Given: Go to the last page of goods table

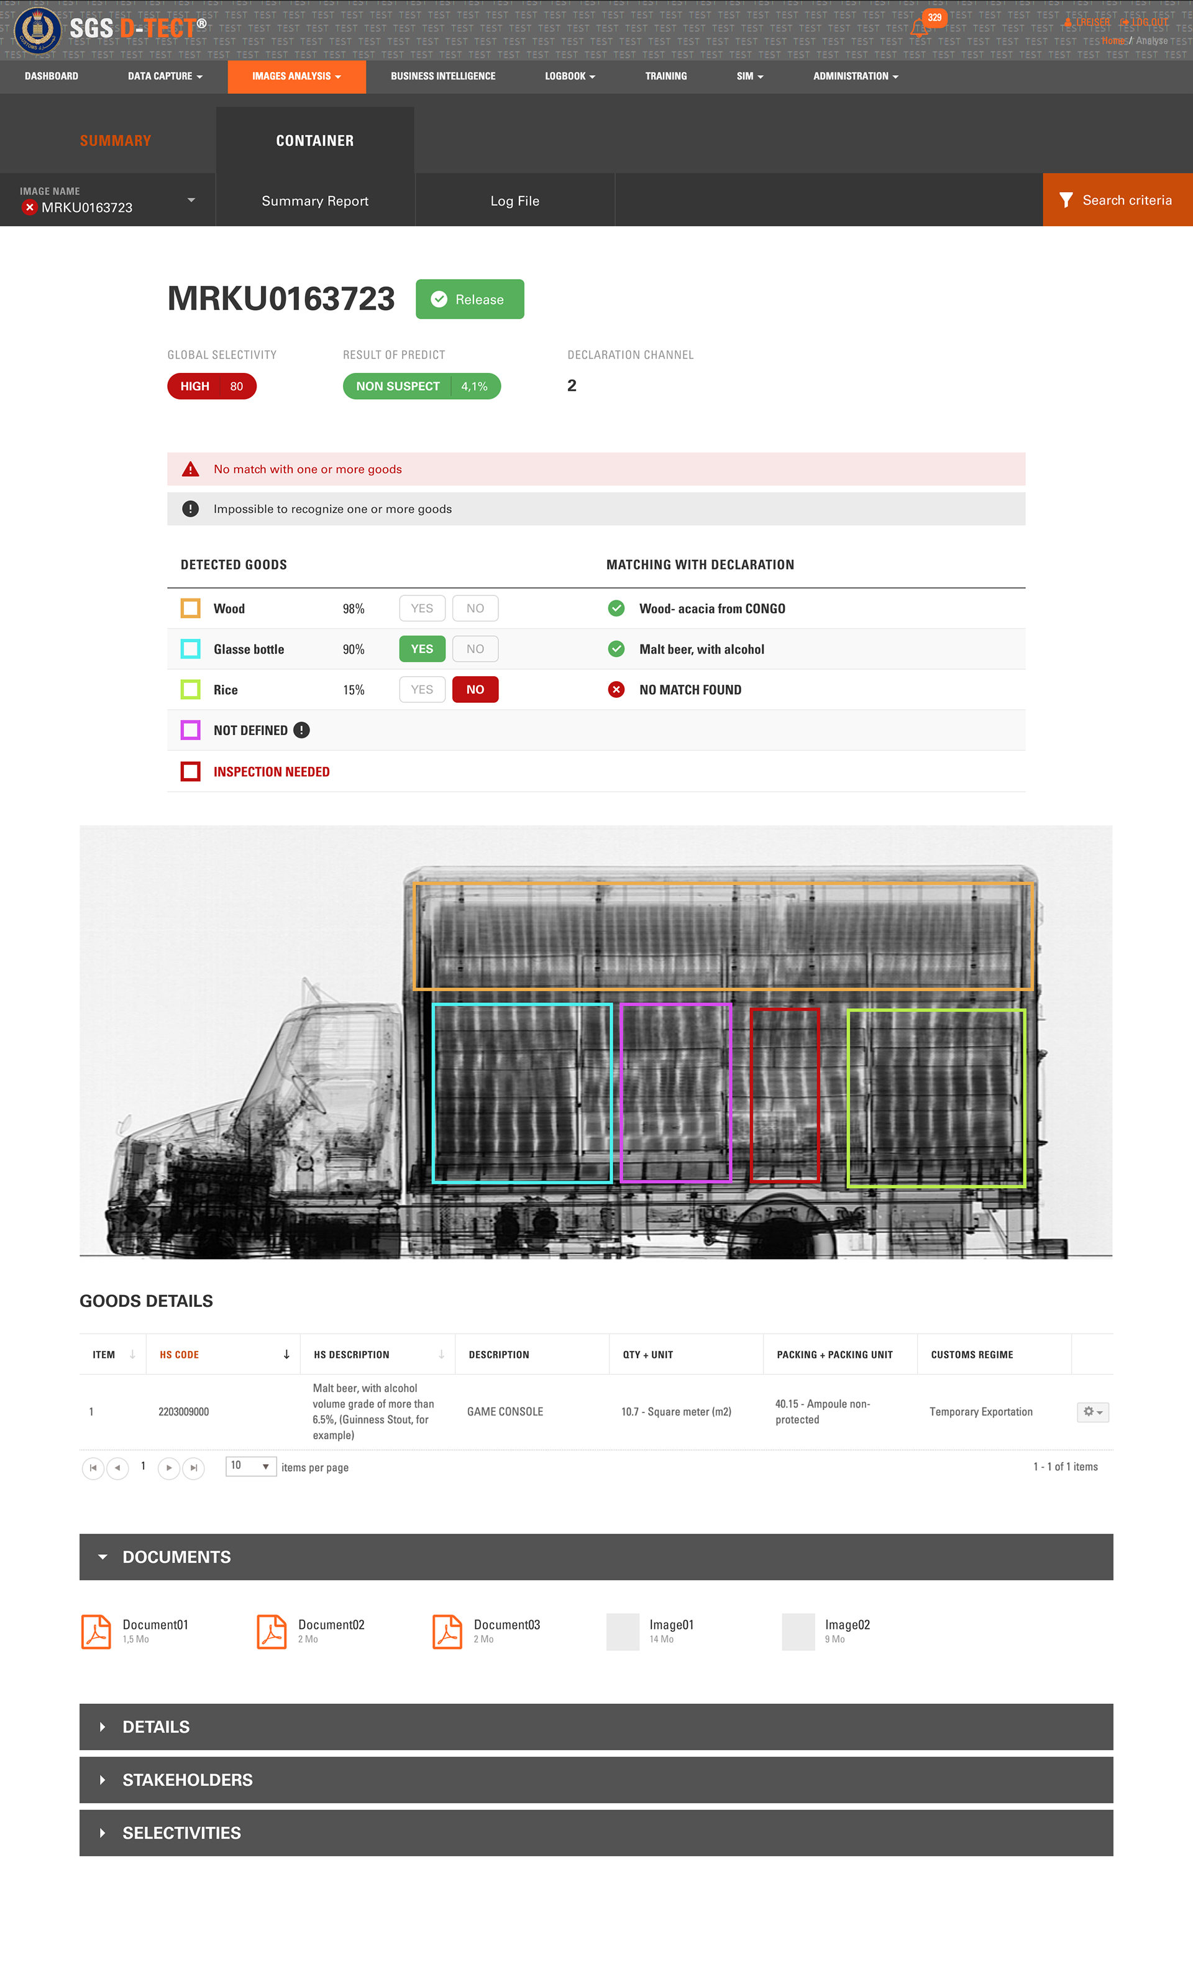Looking at the screenshot, I should [x=194, y=1468].
